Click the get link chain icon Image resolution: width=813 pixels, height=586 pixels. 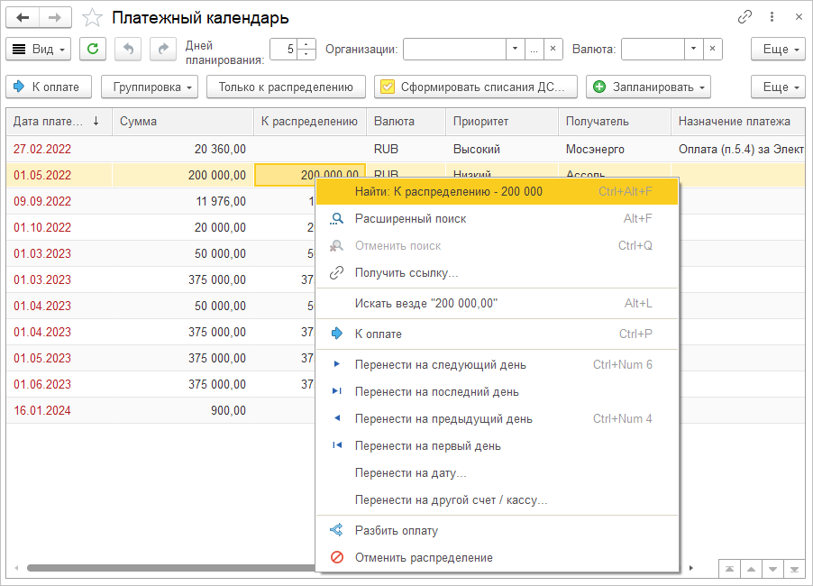coord(744,17)
